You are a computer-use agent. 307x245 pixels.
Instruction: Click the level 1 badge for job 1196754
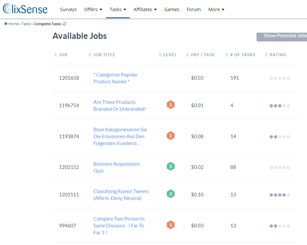click(x=170, y=105)
